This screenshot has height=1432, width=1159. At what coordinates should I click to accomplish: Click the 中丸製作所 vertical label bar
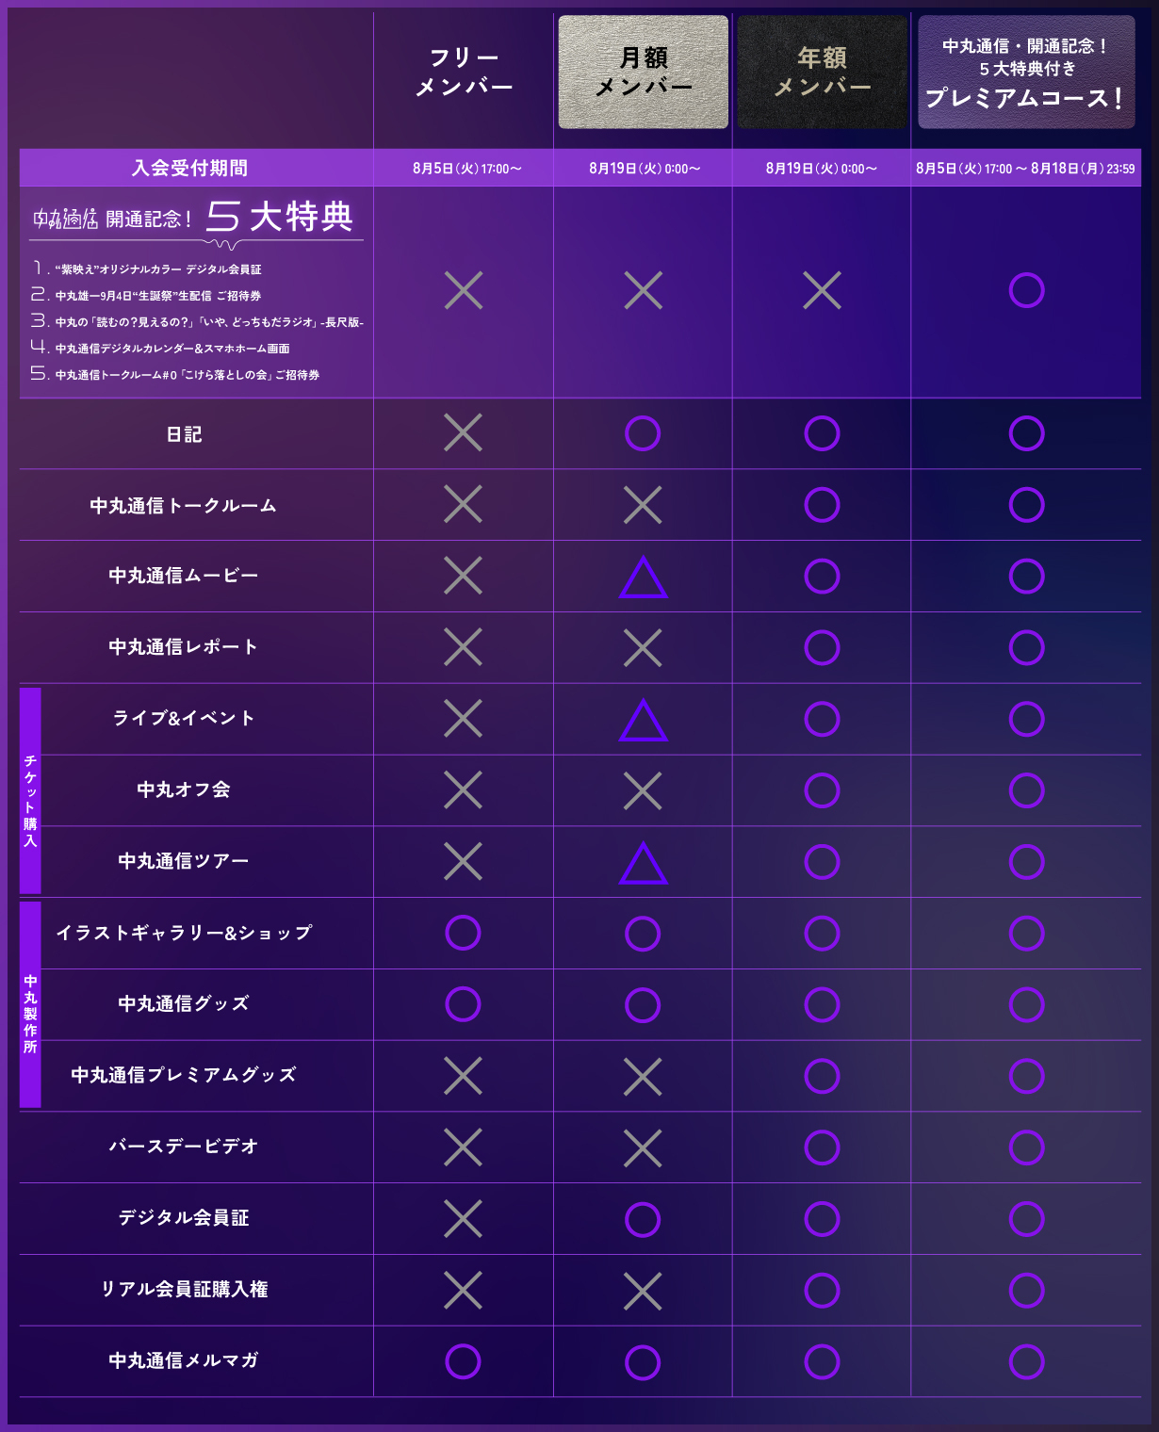[30, 1004]
